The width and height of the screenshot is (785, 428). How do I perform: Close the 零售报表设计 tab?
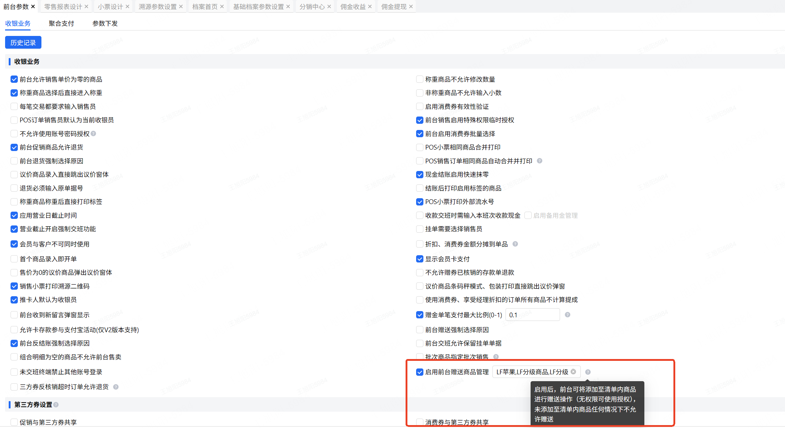pyautogui.click(x=86, y=7)
